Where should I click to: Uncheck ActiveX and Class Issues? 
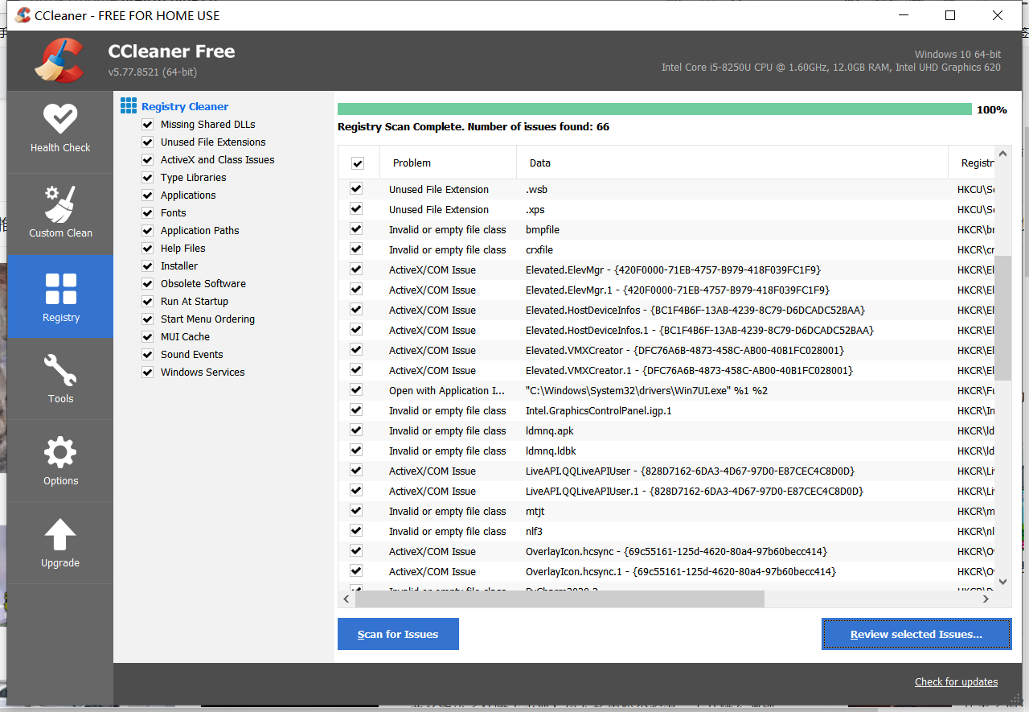(147, 160)
